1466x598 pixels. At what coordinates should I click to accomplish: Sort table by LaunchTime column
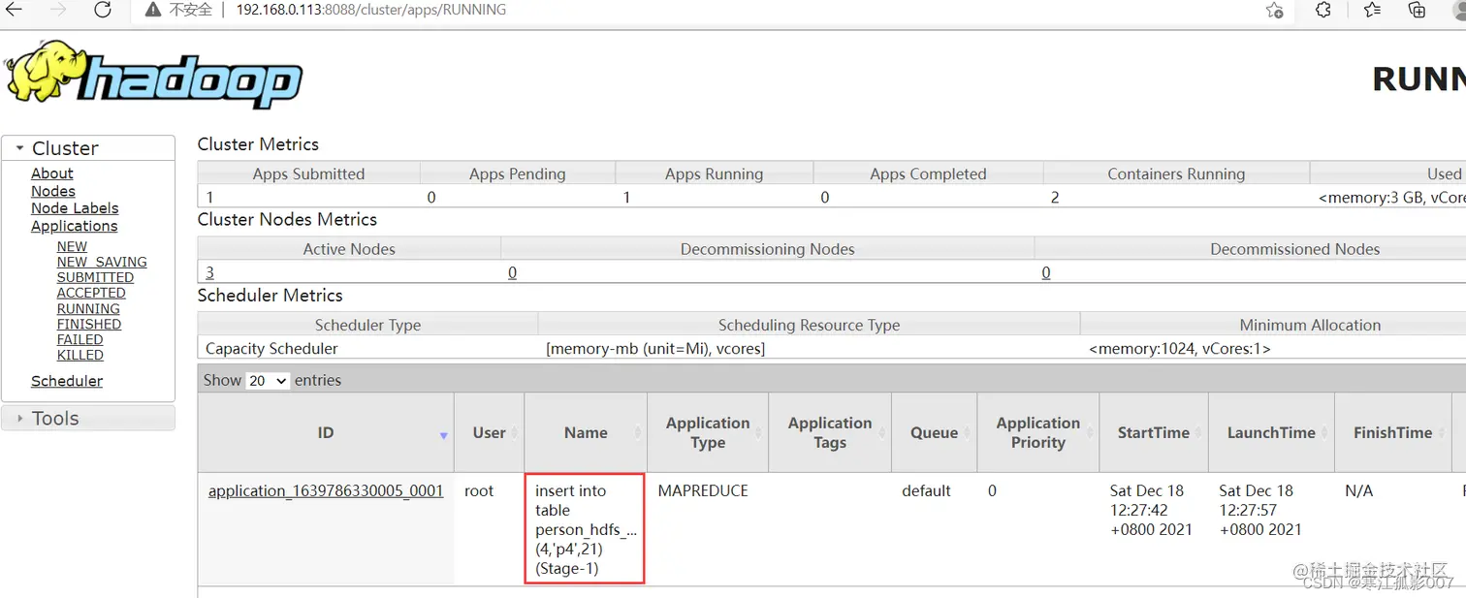click(1271, 433)
